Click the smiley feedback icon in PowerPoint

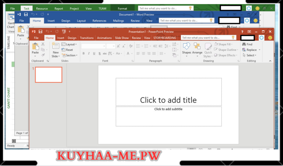pos(270,38)
